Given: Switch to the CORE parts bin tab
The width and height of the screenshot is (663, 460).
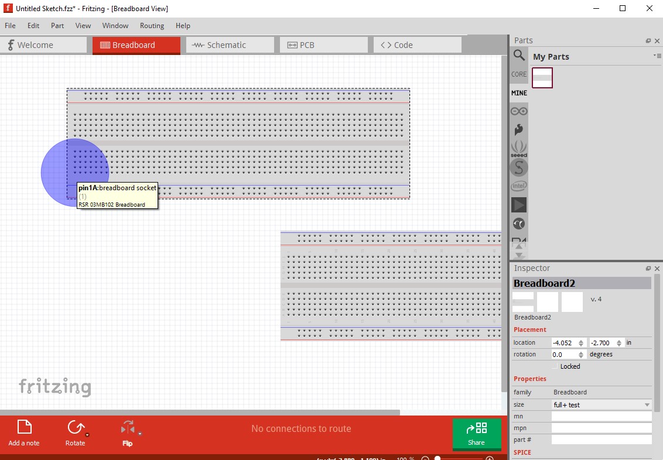Looking at the screenshot, I should [518, 74].
